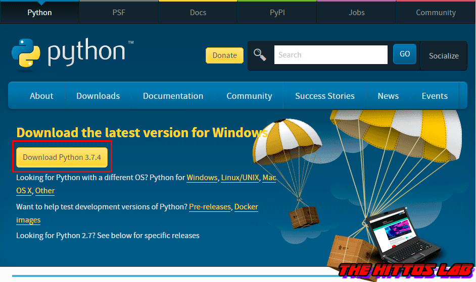Click the 'Download the latest version for Windows' heading
476x282 pixels.
tap(142, 133)
